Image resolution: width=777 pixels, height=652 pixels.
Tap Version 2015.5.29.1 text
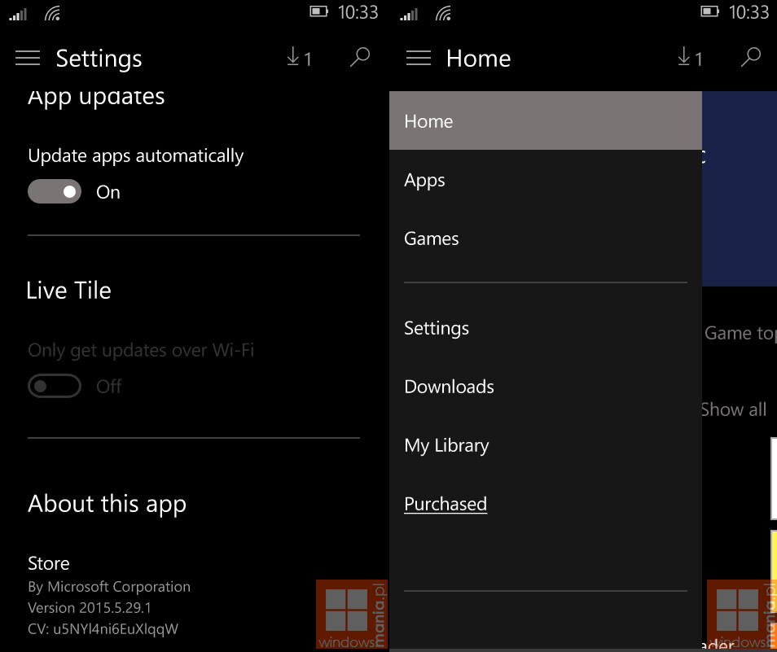click(90, 608)
